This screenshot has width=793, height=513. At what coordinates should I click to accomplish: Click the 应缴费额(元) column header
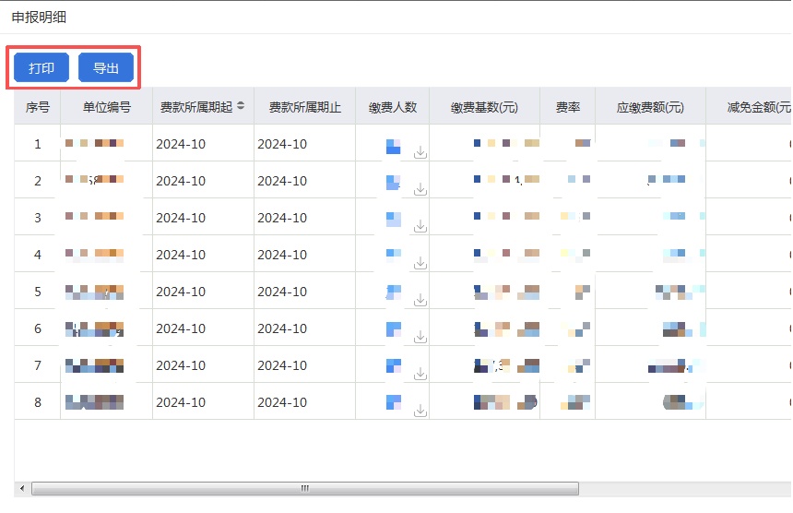[x=650, y=107]
